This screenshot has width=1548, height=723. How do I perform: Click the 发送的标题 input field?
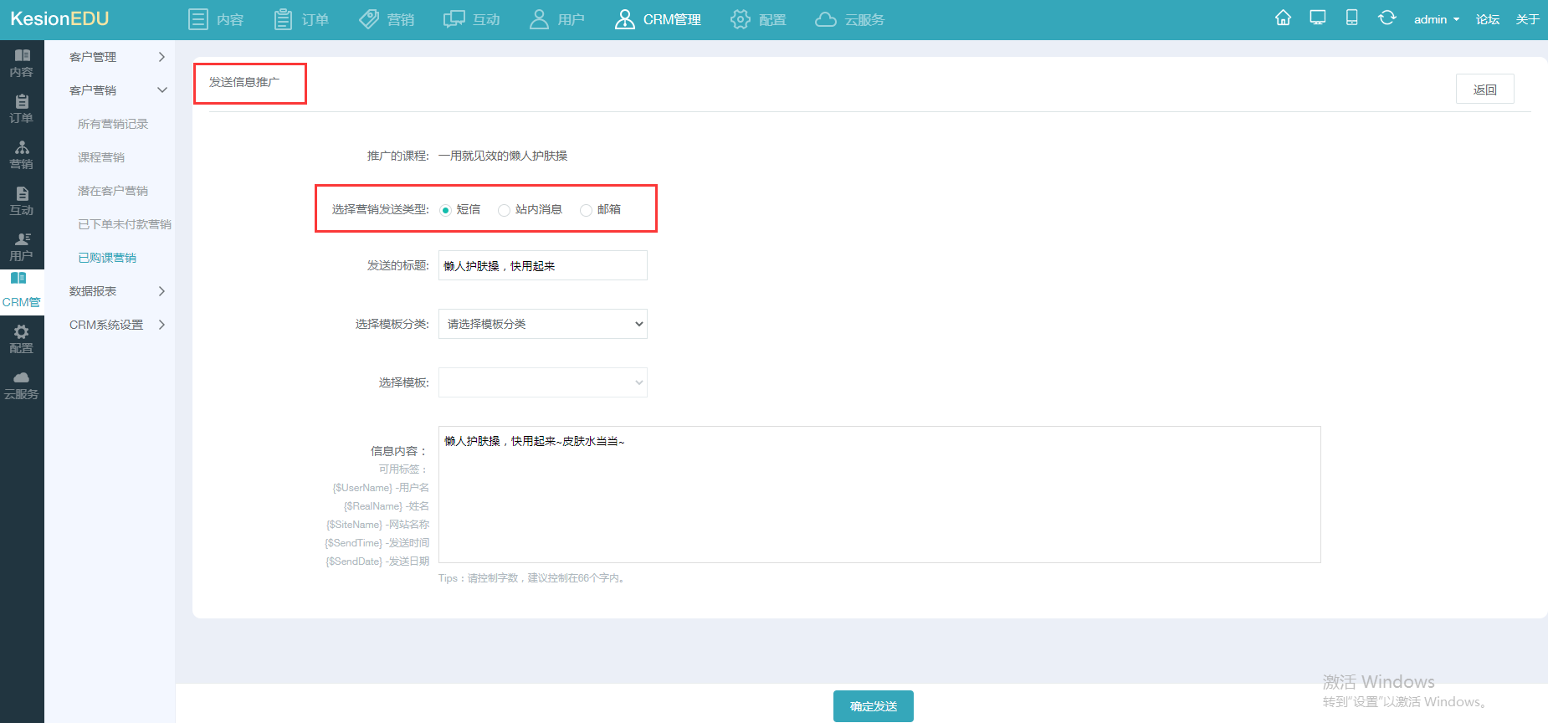543,265
